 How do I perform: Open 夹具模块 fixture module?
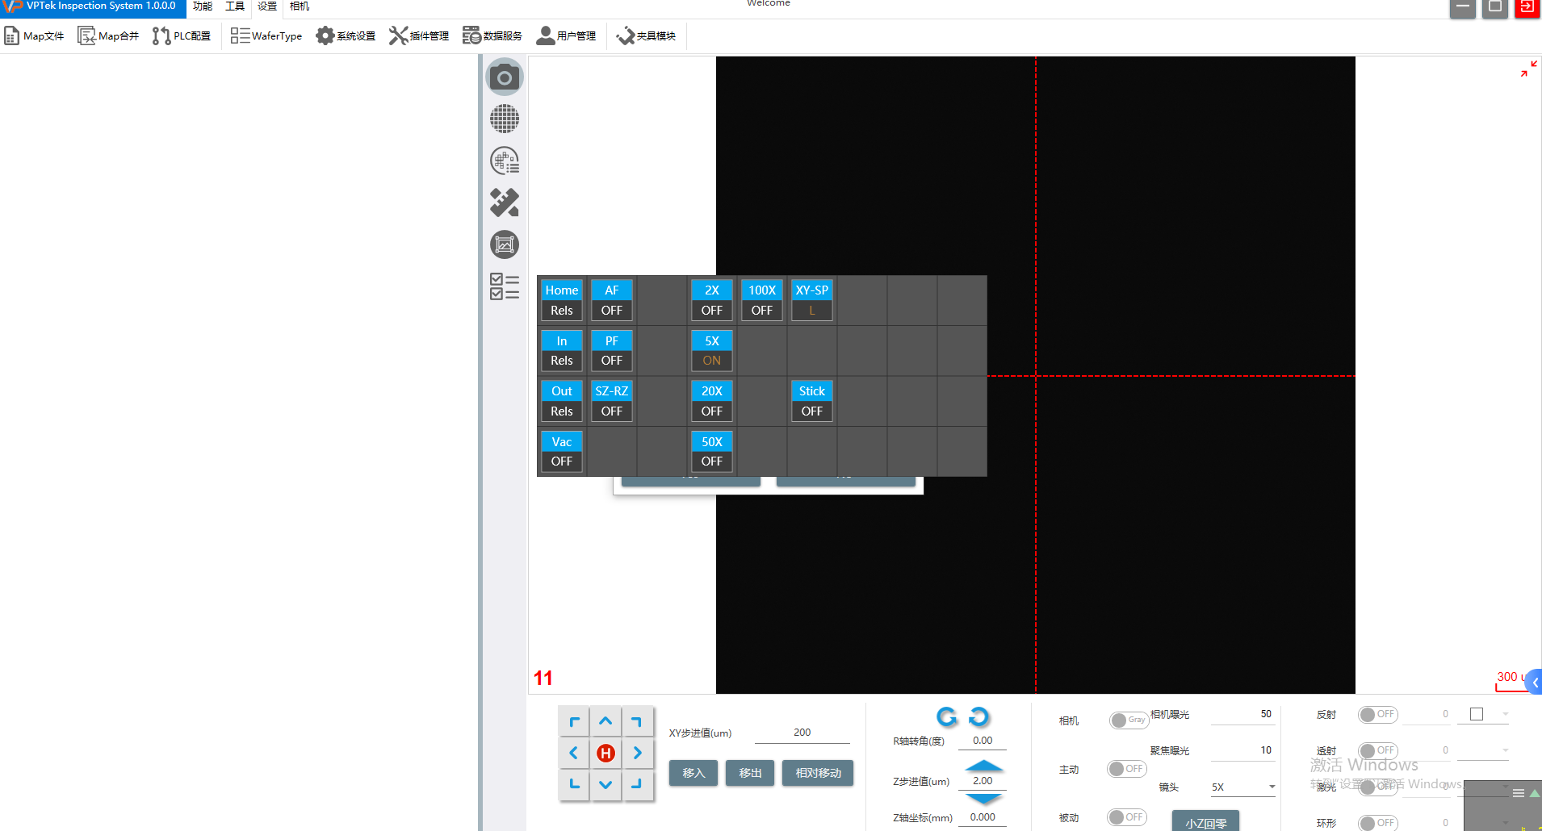(x=646, y=35)
